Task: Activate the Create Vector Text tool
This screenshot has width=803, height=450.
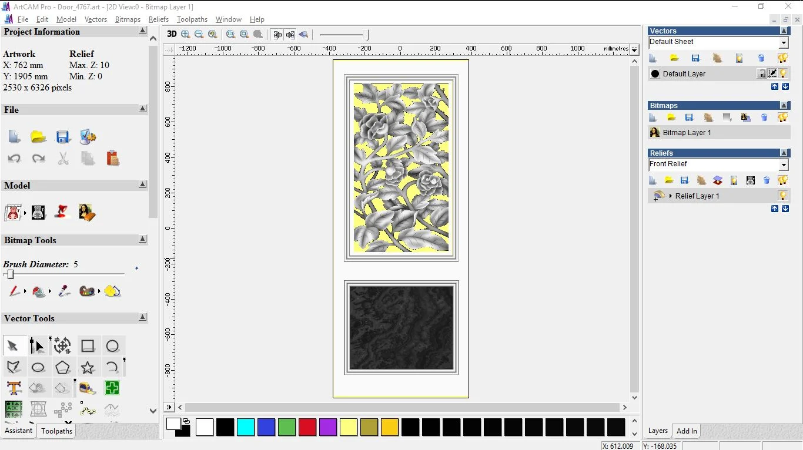Action: [14, 388]
